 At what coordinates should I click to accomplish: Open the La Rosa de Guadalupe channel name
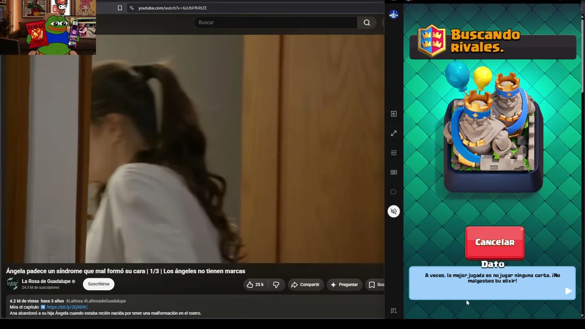coord(46,281)
